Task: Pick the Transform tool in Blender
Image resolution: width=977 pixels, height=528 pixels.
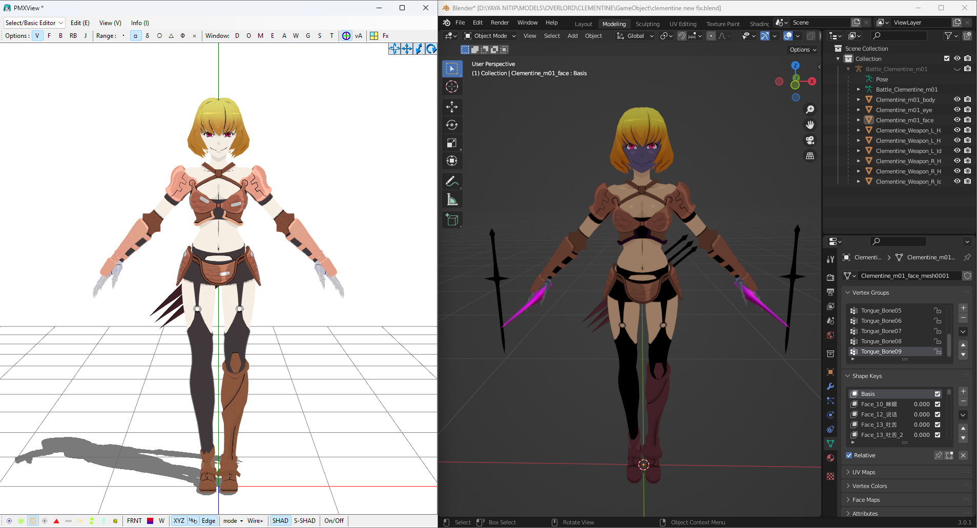Action: click(x=452, y=161)
